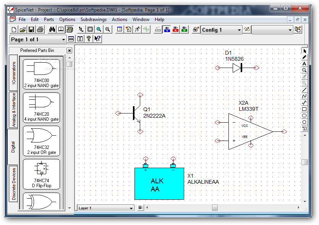Image resolution: width=319 pixels, height=225 pixels.
Task: Open a file with the folder icon
Action: pos(23,30)
